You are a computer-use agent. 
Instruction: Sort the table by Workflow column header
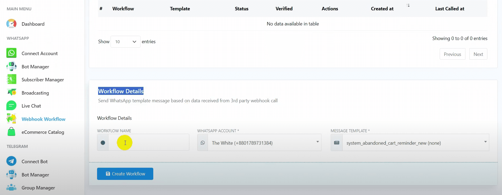pyautogui.click(x=123, y=9)
